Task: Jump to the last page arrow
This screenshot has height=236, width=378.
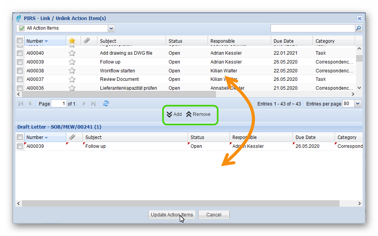Action: pyautogui.click(x=93, y=104)
